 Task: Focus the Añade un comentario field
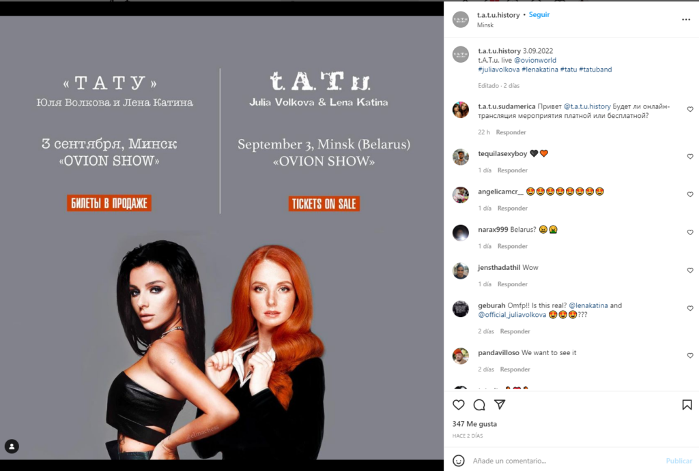[566, 461]
